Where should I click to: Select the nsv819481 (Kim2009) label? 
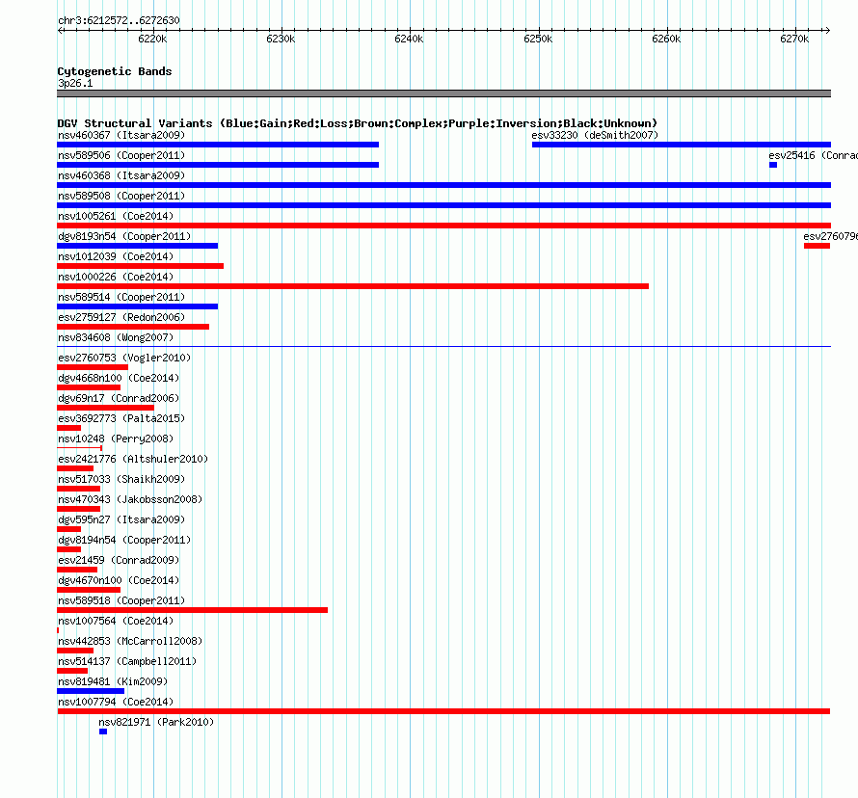pyautogui.click(x=113, y=681)
